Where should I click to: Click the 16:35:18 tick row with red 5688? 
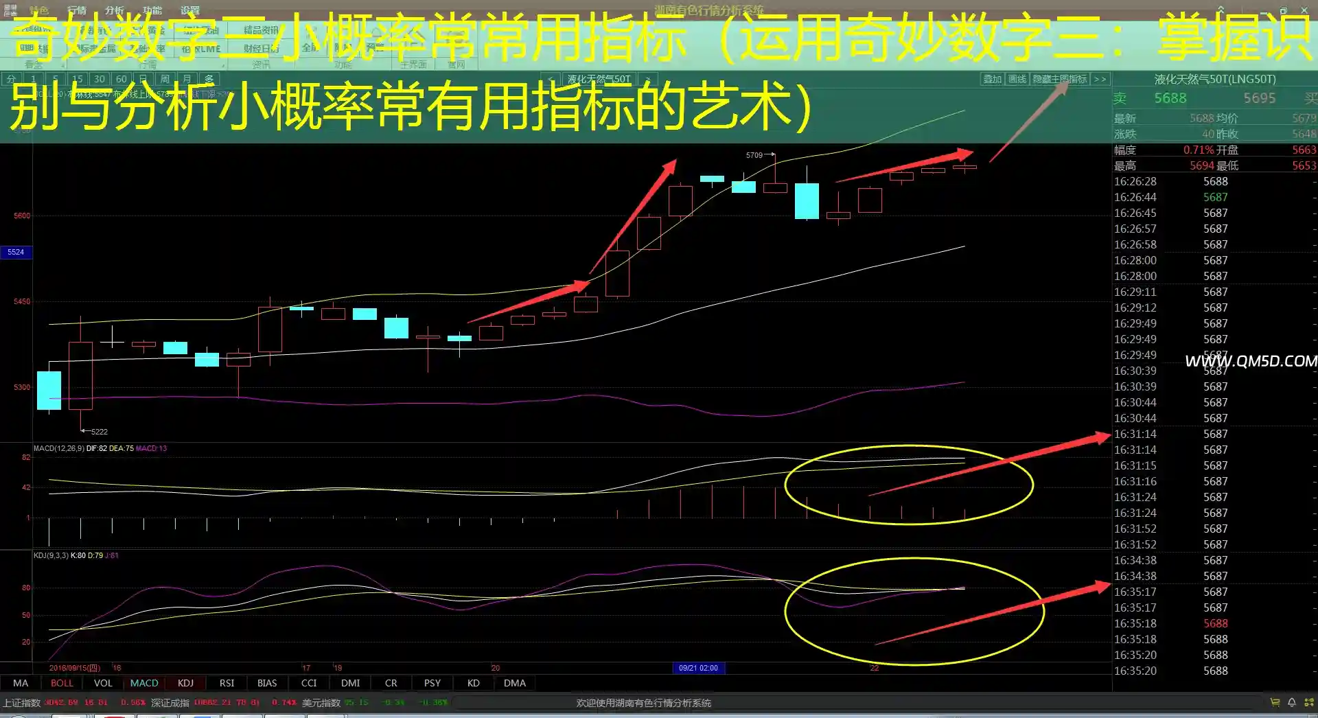pos(1214,623)
